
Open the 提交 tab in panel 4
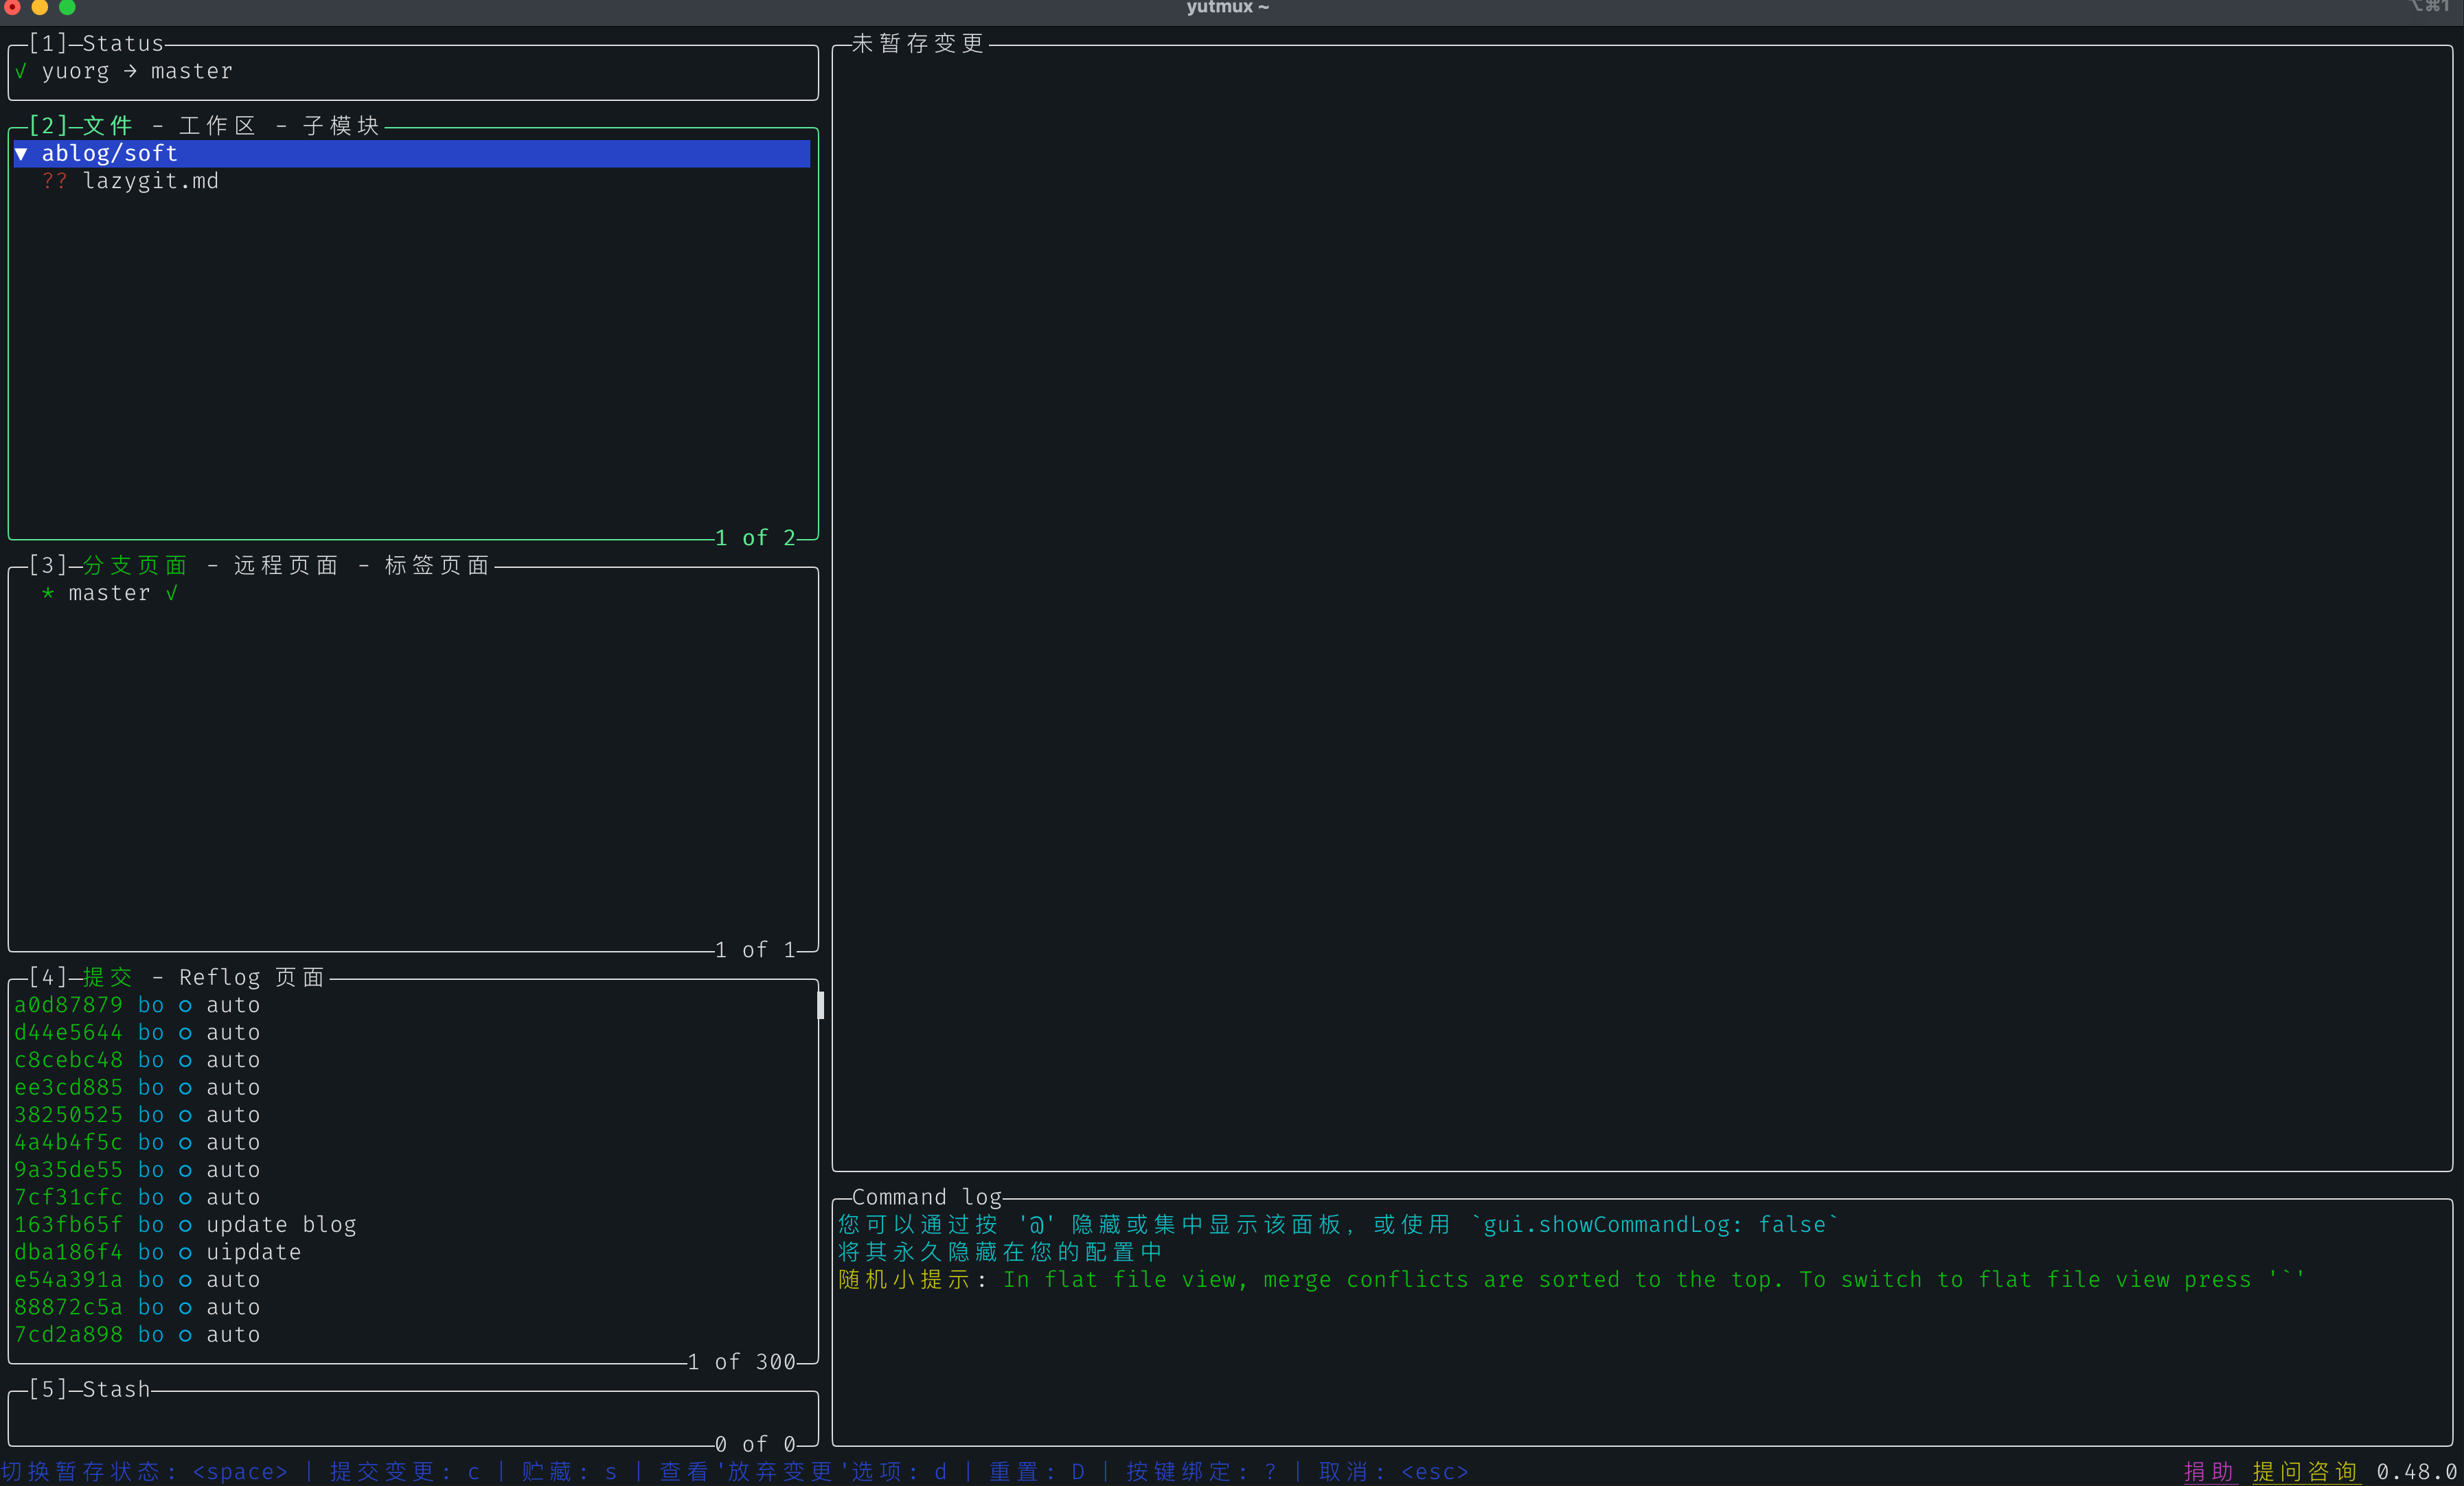[107, 978]
